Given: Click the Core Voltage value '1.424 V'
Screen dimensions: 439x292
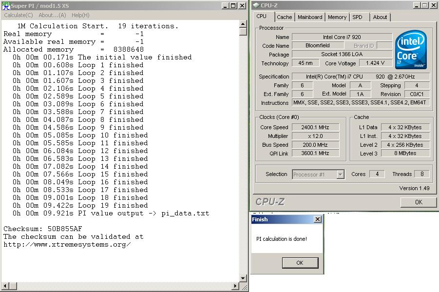Looking at the screenshot, I should click(x=375, y=63).
